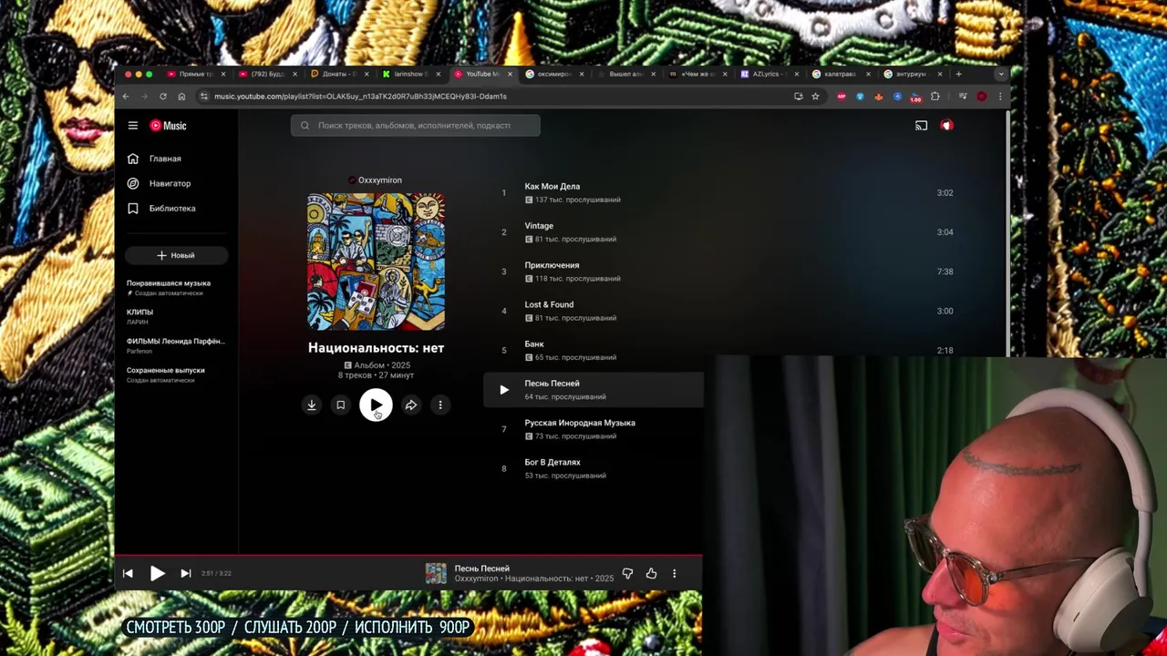This screenshot has width=1167, height=656.
Task: Switch to the Донаты browser tab
Action: [x=338, y=74]
